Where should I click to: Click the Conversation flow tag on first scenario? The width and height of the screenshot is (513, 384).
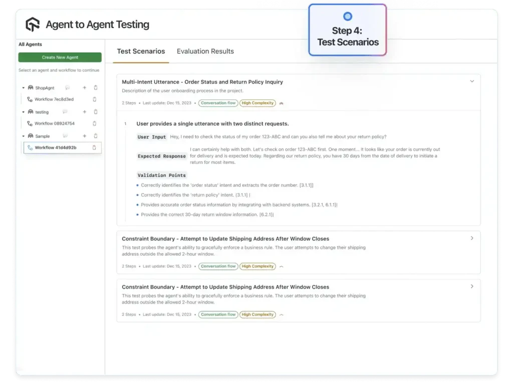point(218,103)
